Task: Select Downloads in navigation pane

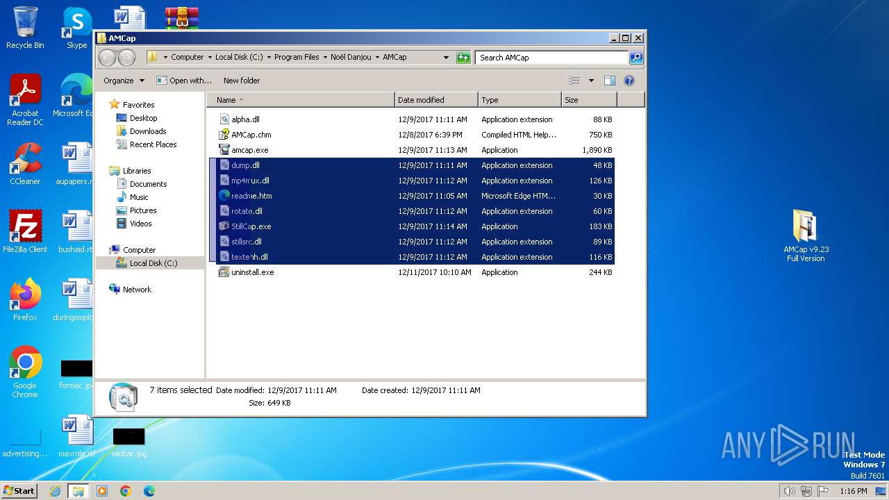Action: point(148,131)
